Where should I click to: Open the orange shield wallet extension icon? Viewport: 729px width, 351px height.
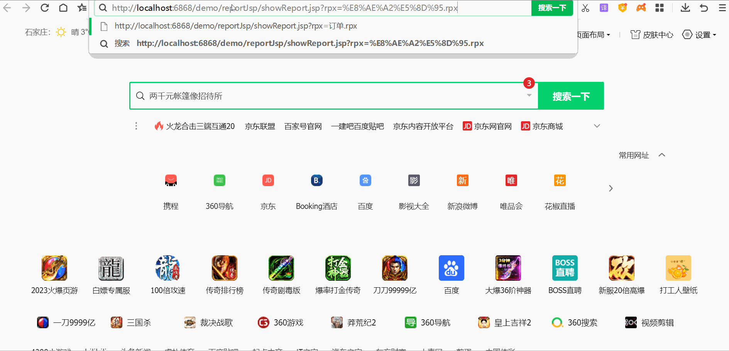tap(622, 8)
